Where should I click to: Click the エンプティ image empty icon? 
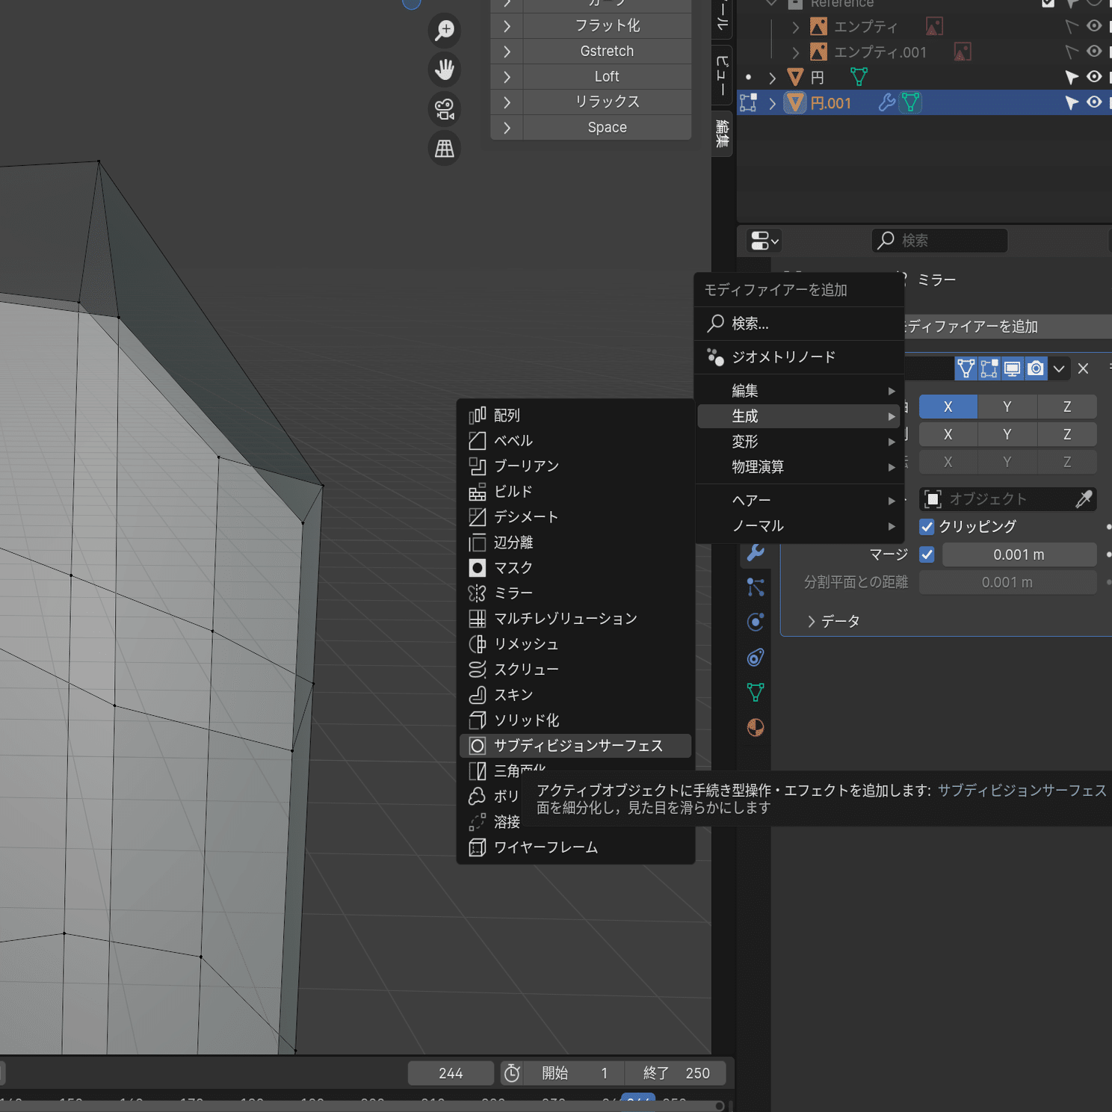tap(819, 27)
